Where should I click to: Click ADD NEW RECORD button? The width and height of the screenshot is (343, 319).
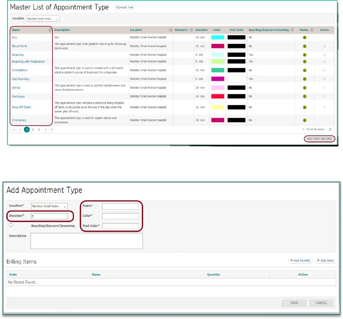pyautogui.click(x=319, y=139)
